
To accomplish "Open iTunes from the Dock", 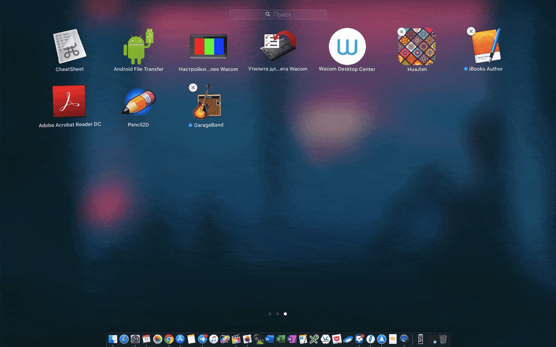I will 214,339.
